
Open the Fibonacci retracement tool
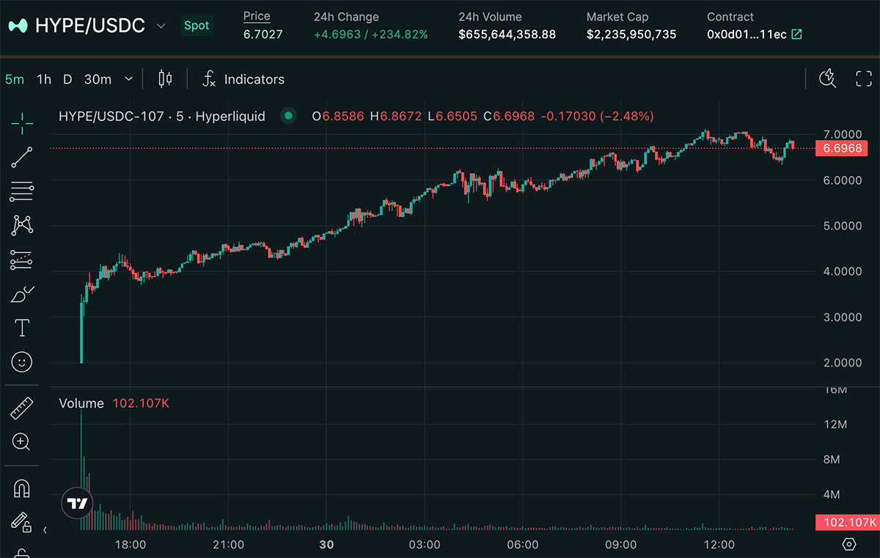click(x=22, y=191)
